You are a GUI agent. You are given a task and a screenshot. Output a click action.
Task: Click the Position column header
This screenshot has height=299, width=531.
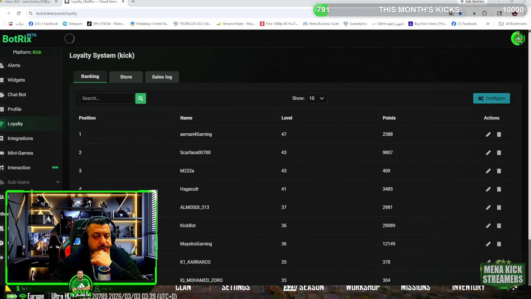pos(87,118)
